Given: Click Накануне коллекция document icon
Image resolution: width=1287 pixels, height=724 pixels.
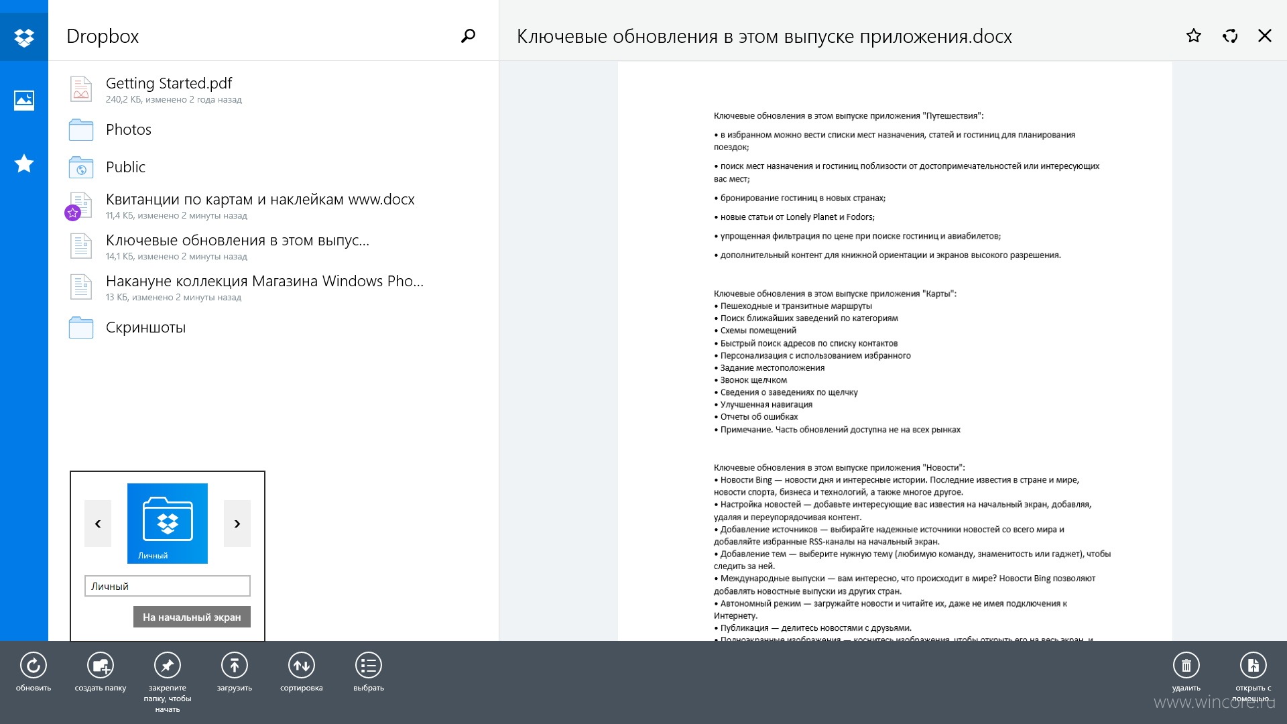Looking at the screenshot, I should point(81,287).
